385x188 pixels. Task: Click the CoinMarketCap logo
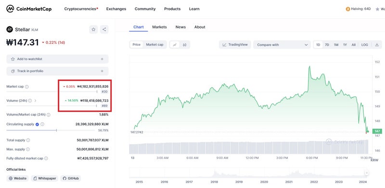point(29,9)
